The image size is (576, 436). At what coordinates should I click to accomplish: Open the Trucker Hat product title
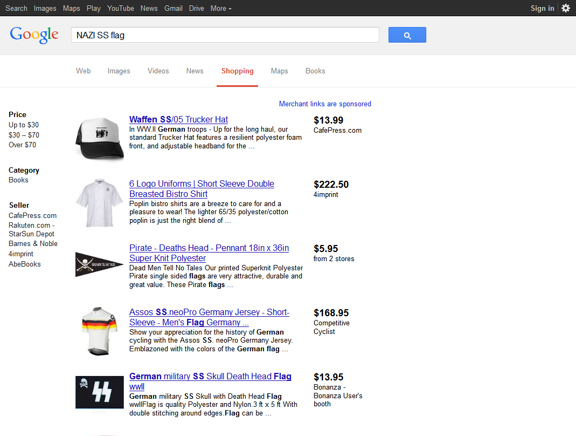[x=178, y=120]
